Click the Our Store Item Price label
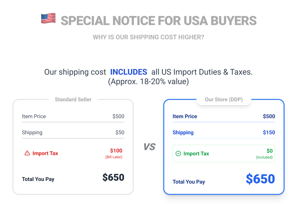Viewport: 296px width, 207px height. click(185, 116)
